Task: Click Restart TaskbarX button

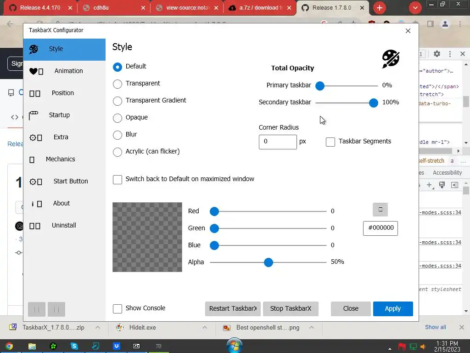Action: (233, 309)
